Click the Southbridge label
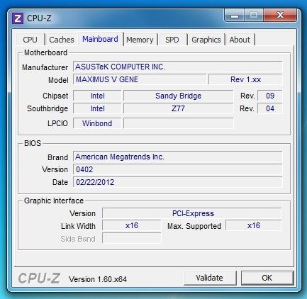The height and width of the screenshot is (299, 307). (x=48, y=109)
